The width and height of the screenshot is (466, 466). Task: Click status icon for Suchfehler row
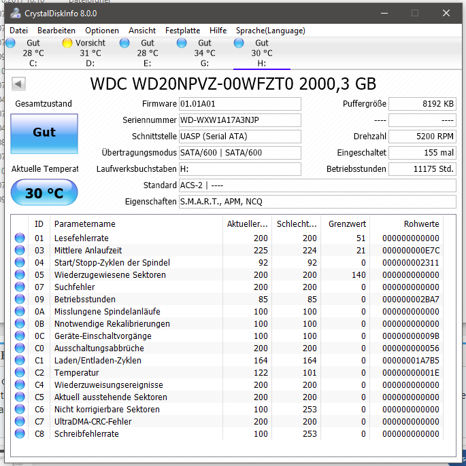pos(20,287)
